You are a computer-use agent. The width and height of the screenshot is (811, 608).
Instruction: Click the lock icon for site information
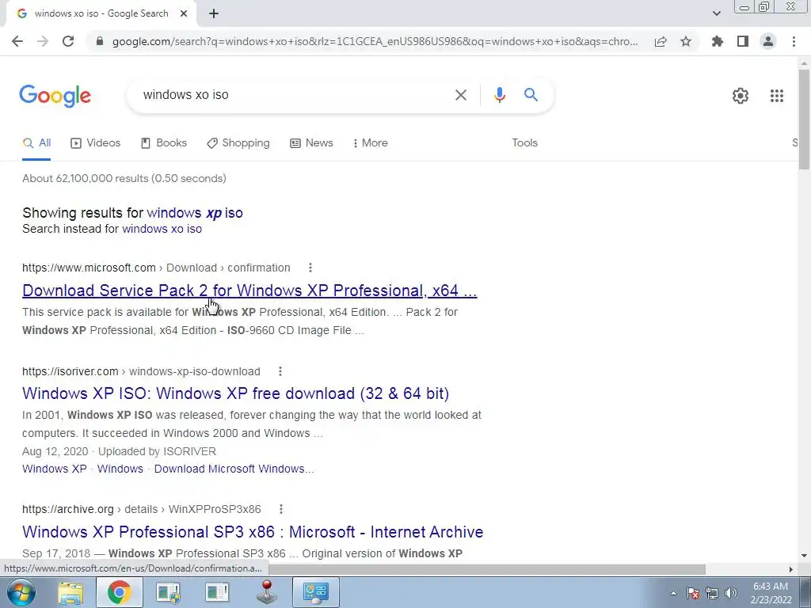pyautogui.click(x=100, y=41)
